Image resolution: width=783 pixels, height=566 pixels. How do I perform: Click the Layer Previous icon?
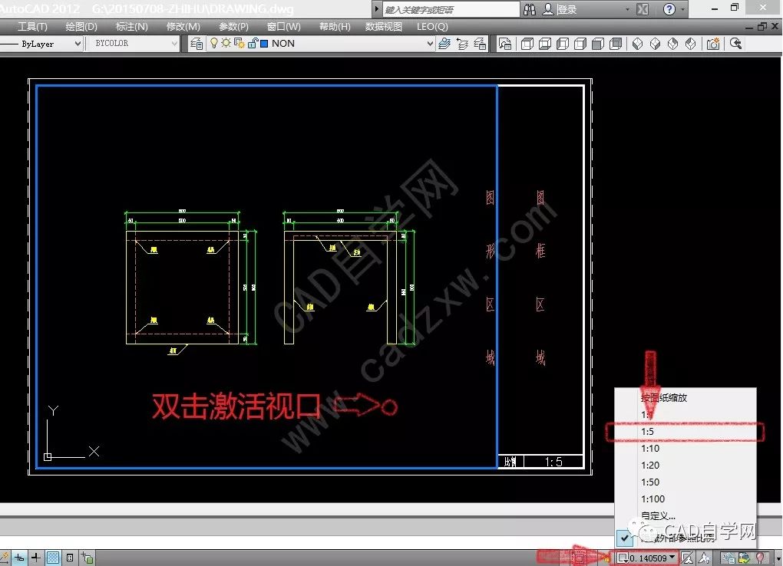[x=462, y=44]
